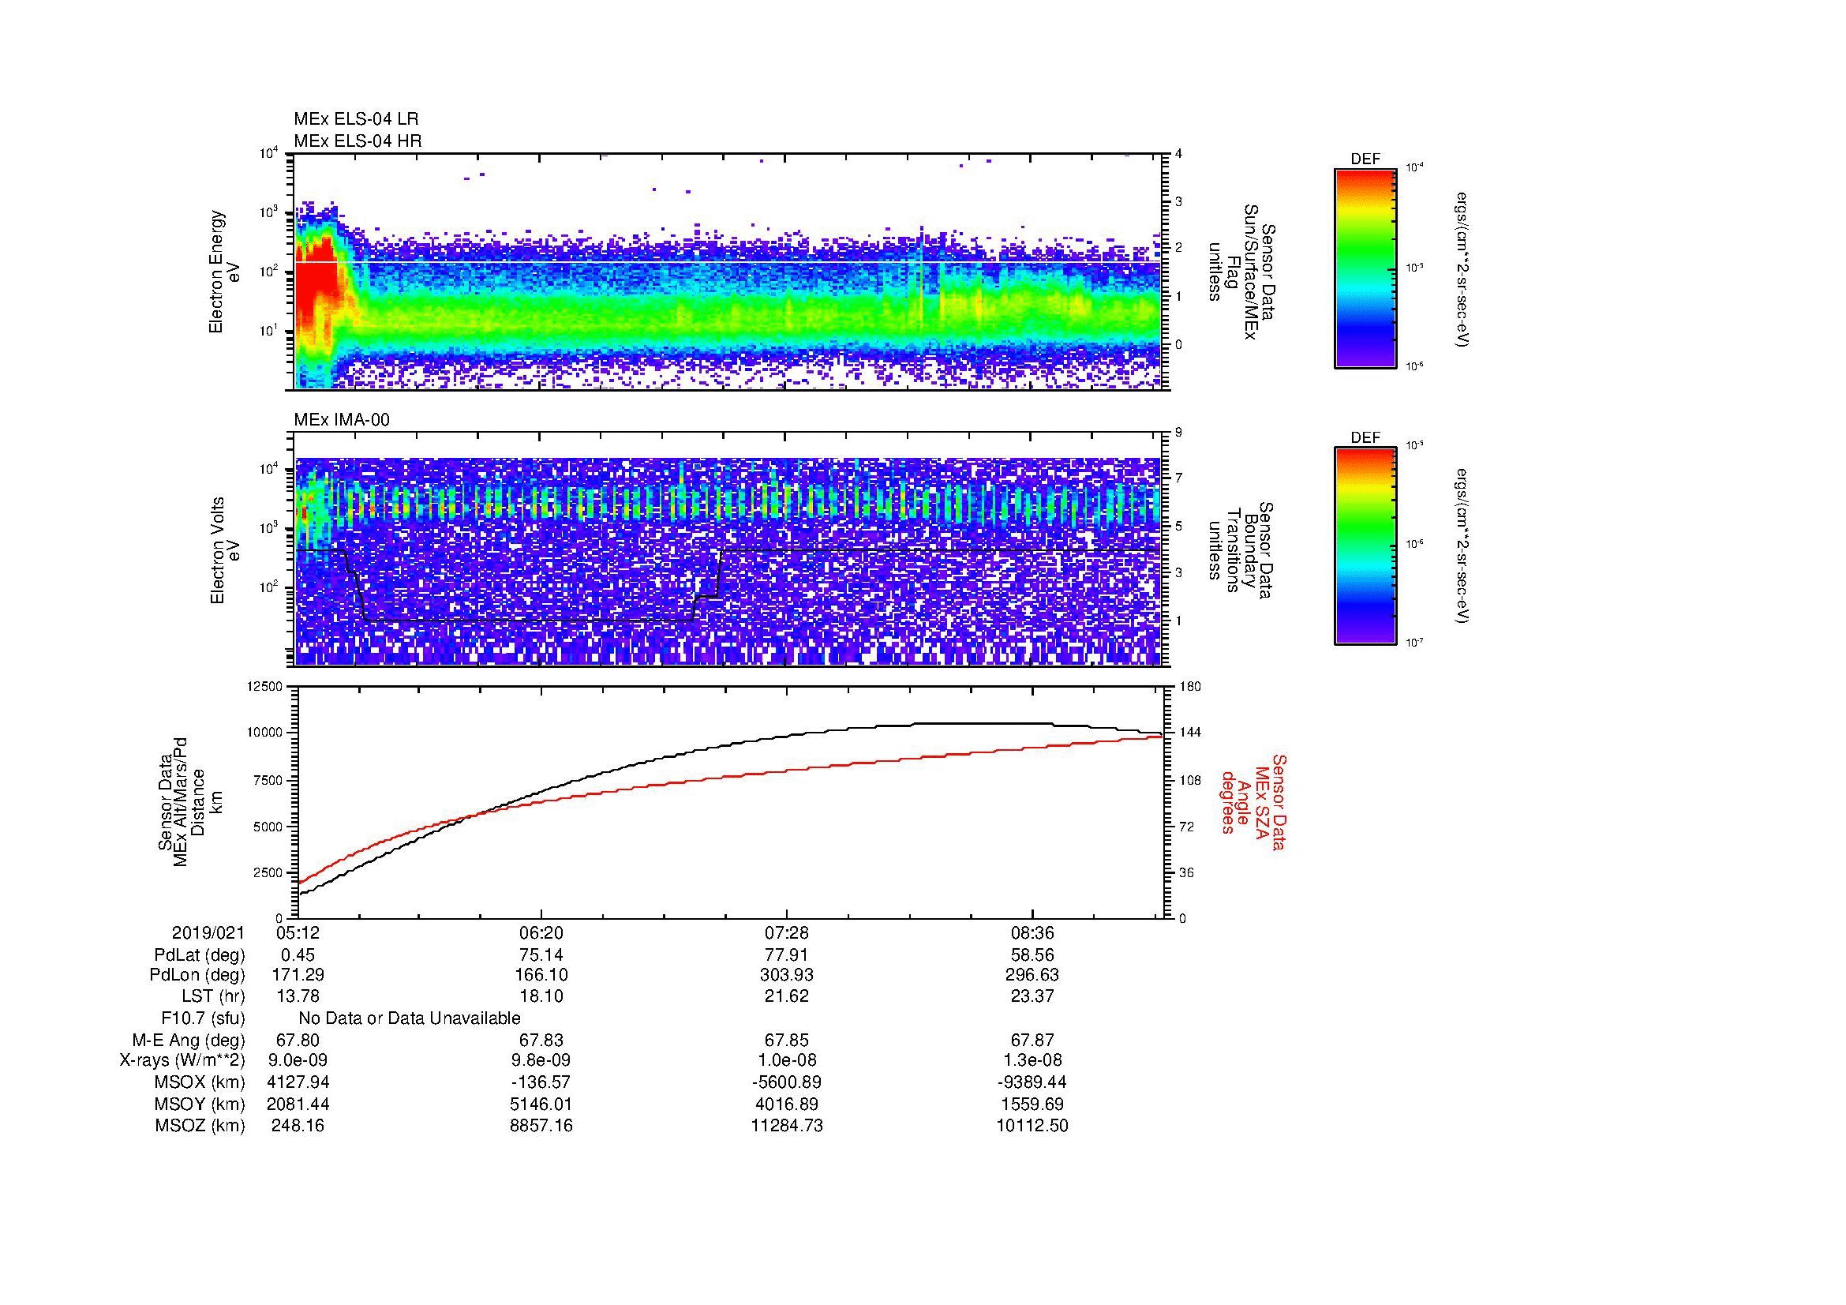Click the 'MSOZ (km)' row label
This screenshot has width=1846, height=1305.
pyautogui.click(x=200, y=1126)
